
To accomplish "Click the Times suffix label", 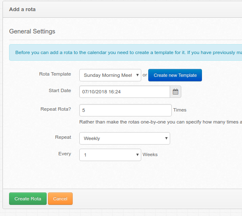I will click(180, 110).
